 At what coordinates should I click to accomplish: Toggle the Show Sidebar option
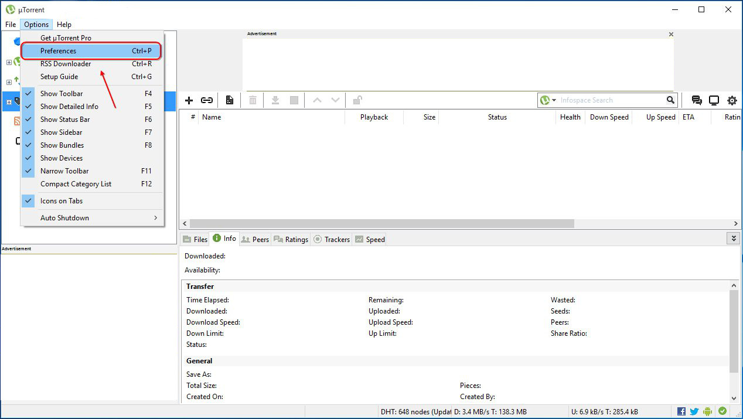click(x=92, y=132)
